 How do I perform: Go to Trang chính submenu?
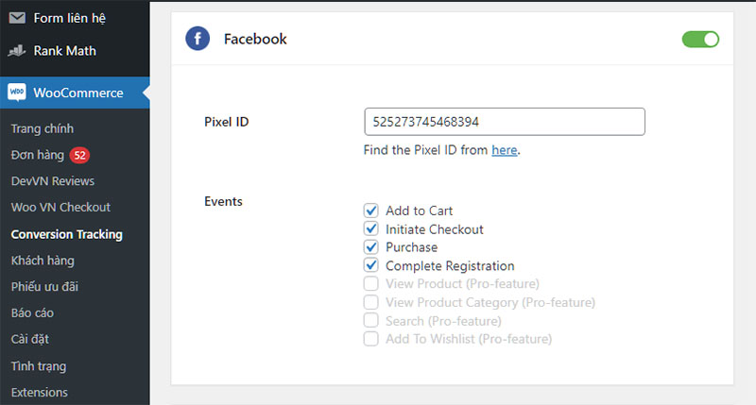43,128
